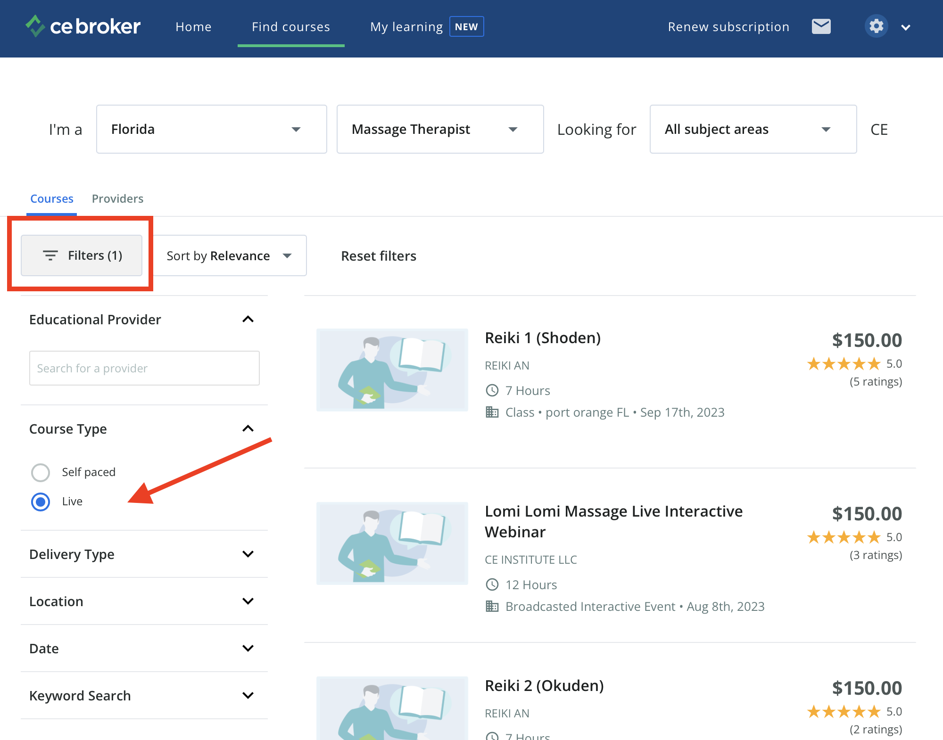Open the Florida state dropdown
Viewport: 943px width, 740px height.
pos(212,129)
